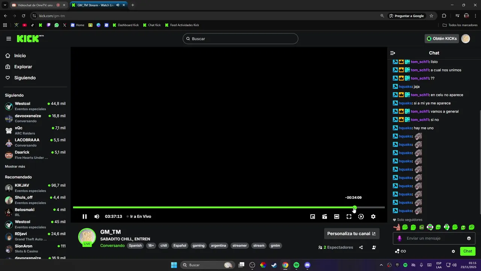
Task: Collapse the chat panel
Action: tap(393, 53)
